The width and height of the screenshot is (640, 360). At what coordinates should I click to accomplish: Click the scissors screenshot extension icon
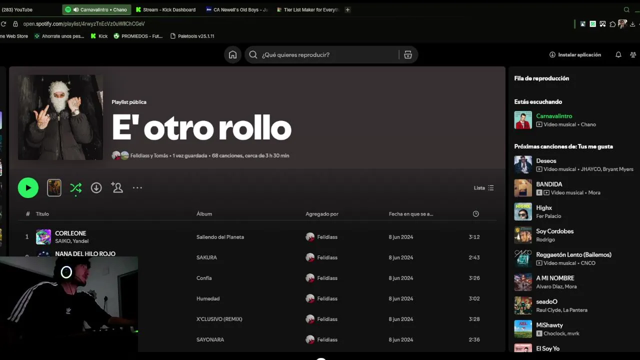click(602, 24)
